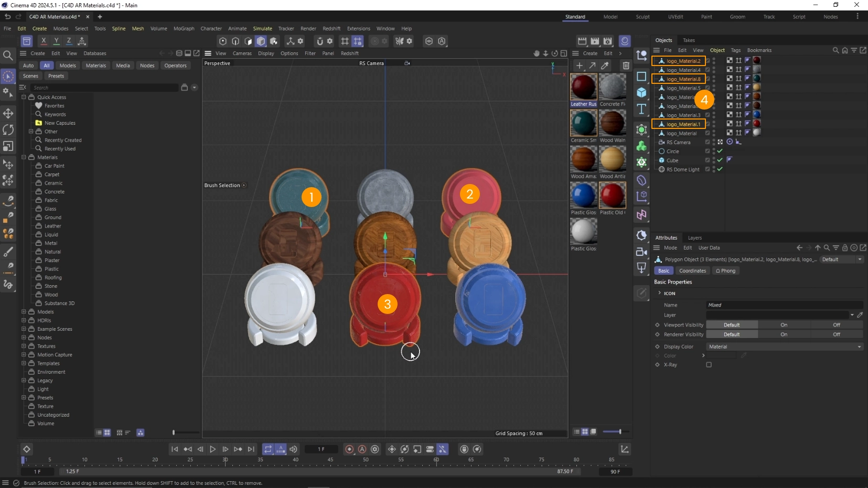
Task: Switch to the Takes tab
Action: (689, 40)
